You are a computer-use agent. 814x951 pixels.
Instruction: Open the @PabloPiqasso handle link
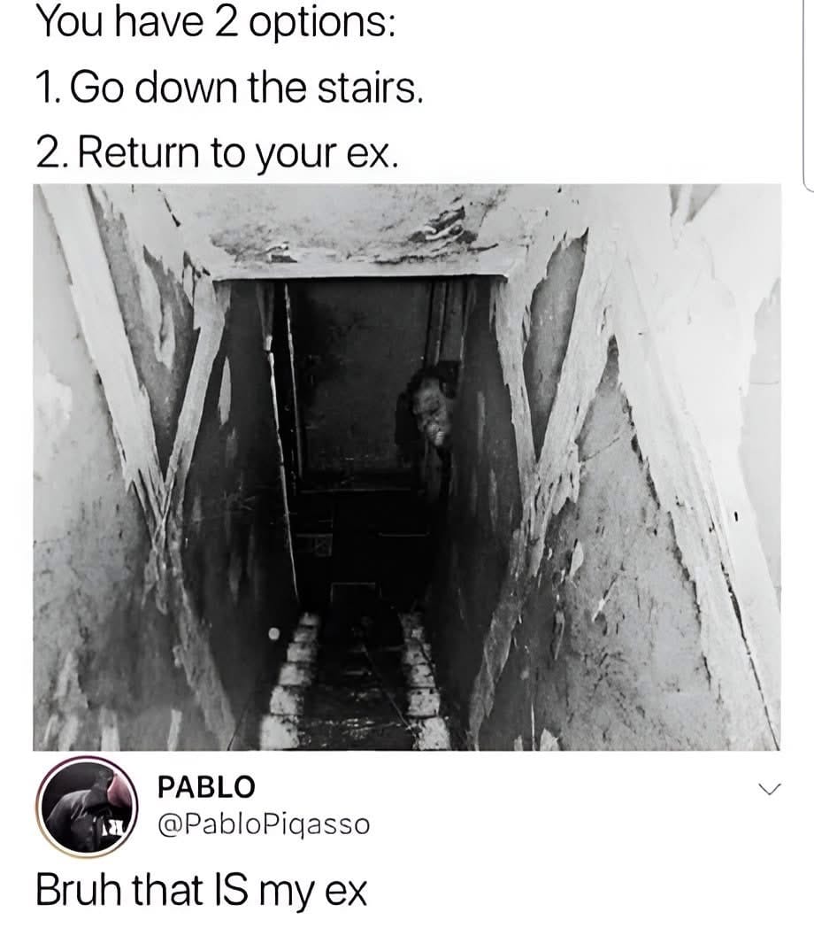pos(264,823)
